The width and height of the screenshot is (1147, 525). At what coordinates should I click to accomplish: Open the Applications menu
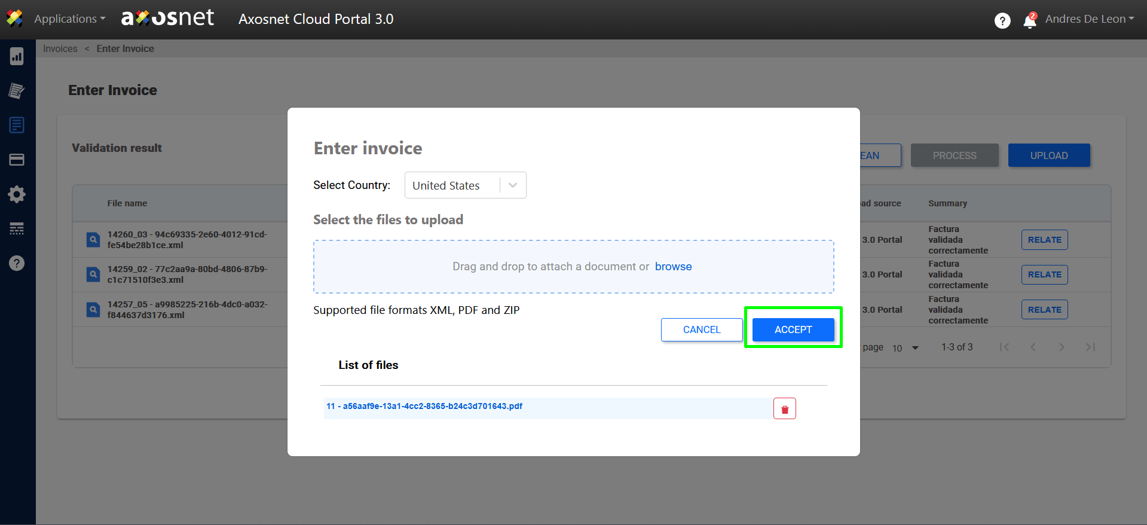point(69,19)
